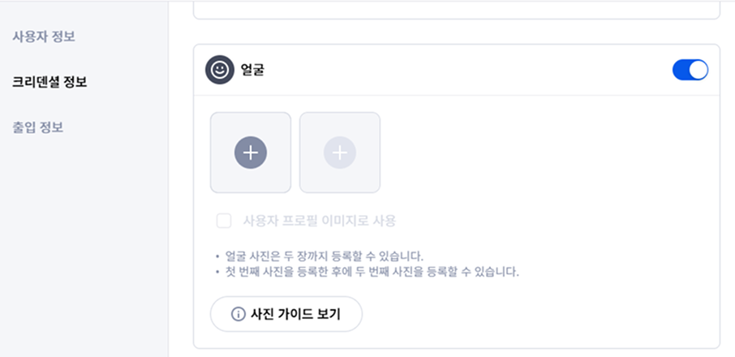Click the plus icon in the first photo slot
The image size is (735, 357).
pyautogui.click(x=251, y=153)
